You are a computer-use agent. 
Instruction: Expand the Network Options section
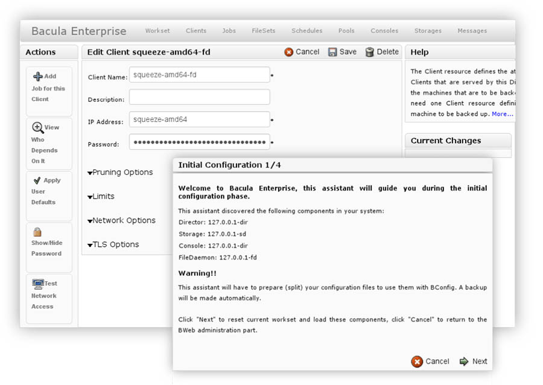click(121, 221)
